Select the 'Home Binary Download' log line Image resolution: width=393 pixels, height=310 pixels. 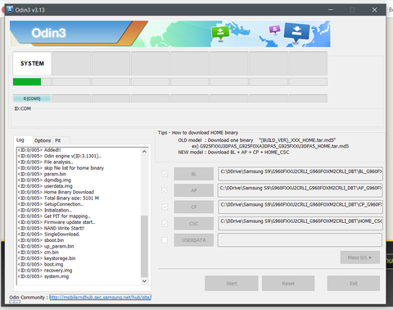56,192
